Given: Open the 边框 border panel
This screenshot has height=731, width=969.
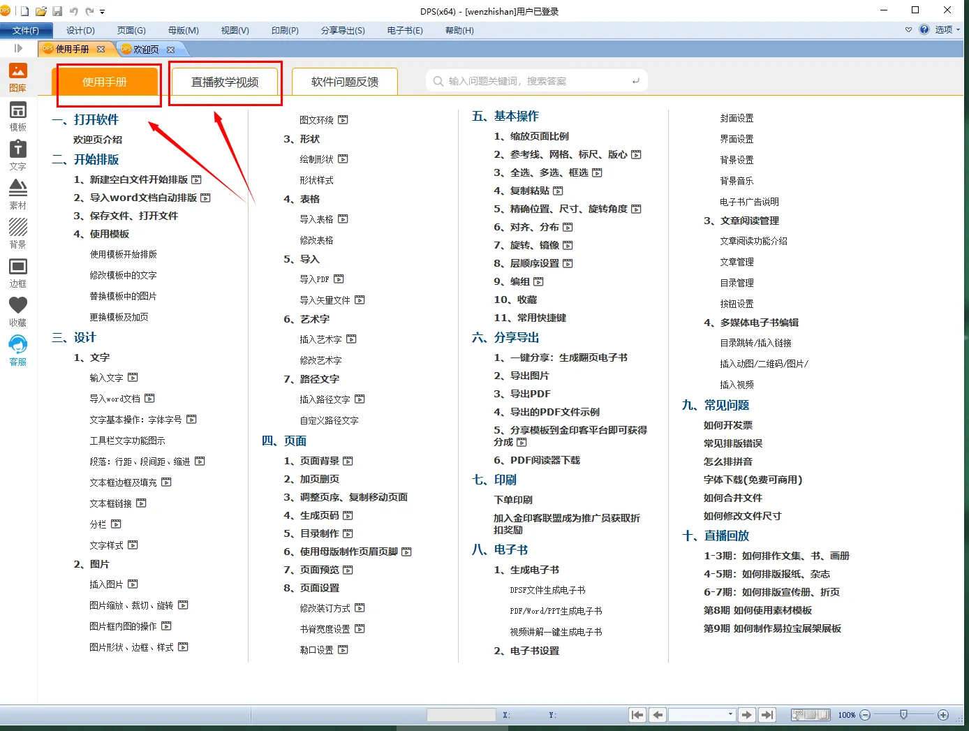Looking at the screenshot, I should pyautogui.click(x=17, y=272).
